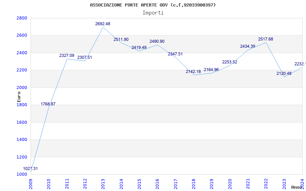Click data label 2253.52 for 2020
This screenshot has height=191, width=306.
(229, 62)
